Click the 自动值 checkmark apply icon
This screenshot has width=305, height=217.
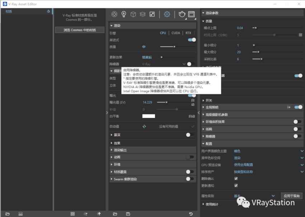(193, 126)
